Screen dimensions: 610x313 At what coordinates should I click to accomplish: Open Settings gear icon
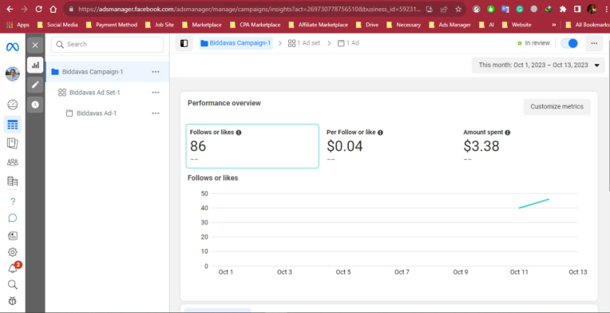(x=13, y=252)
